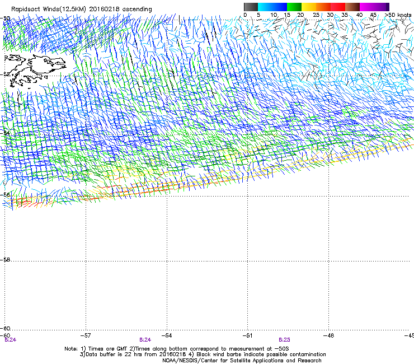The image size is (414, 364).
Task: Click the '-51' longitude axis label
Action: [x=247, y=335]
